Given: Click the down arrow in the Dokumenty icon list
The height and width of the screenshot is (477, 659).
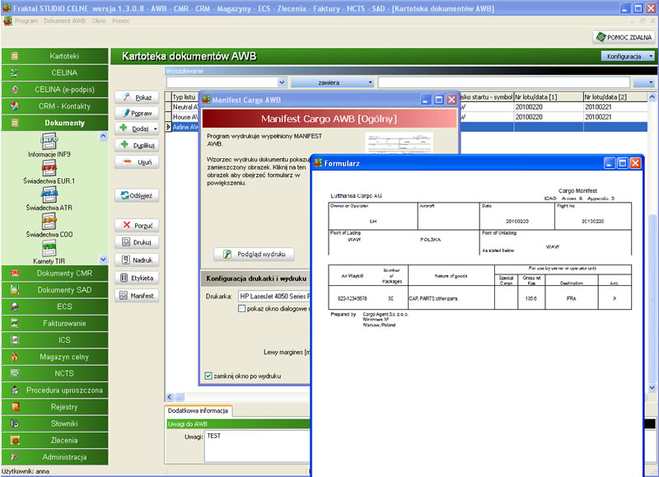Looking at the screenshot, I should [104, 260].
